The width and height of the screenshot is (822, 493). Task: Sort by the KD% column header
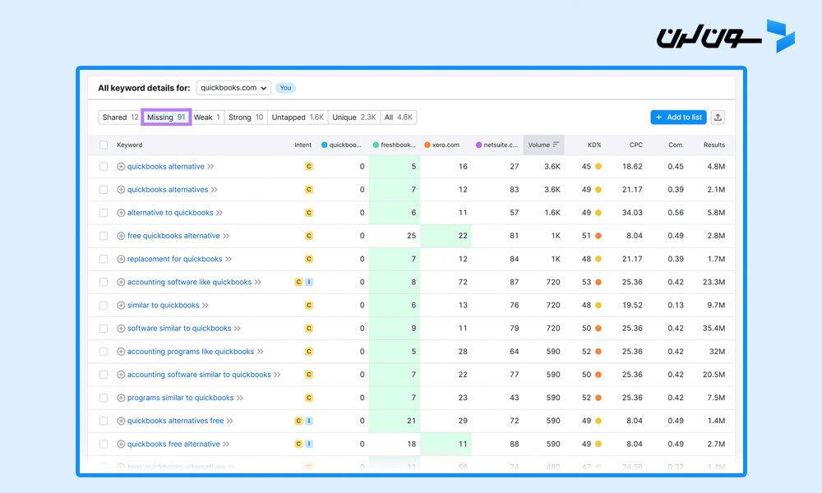tap(594, 145)
